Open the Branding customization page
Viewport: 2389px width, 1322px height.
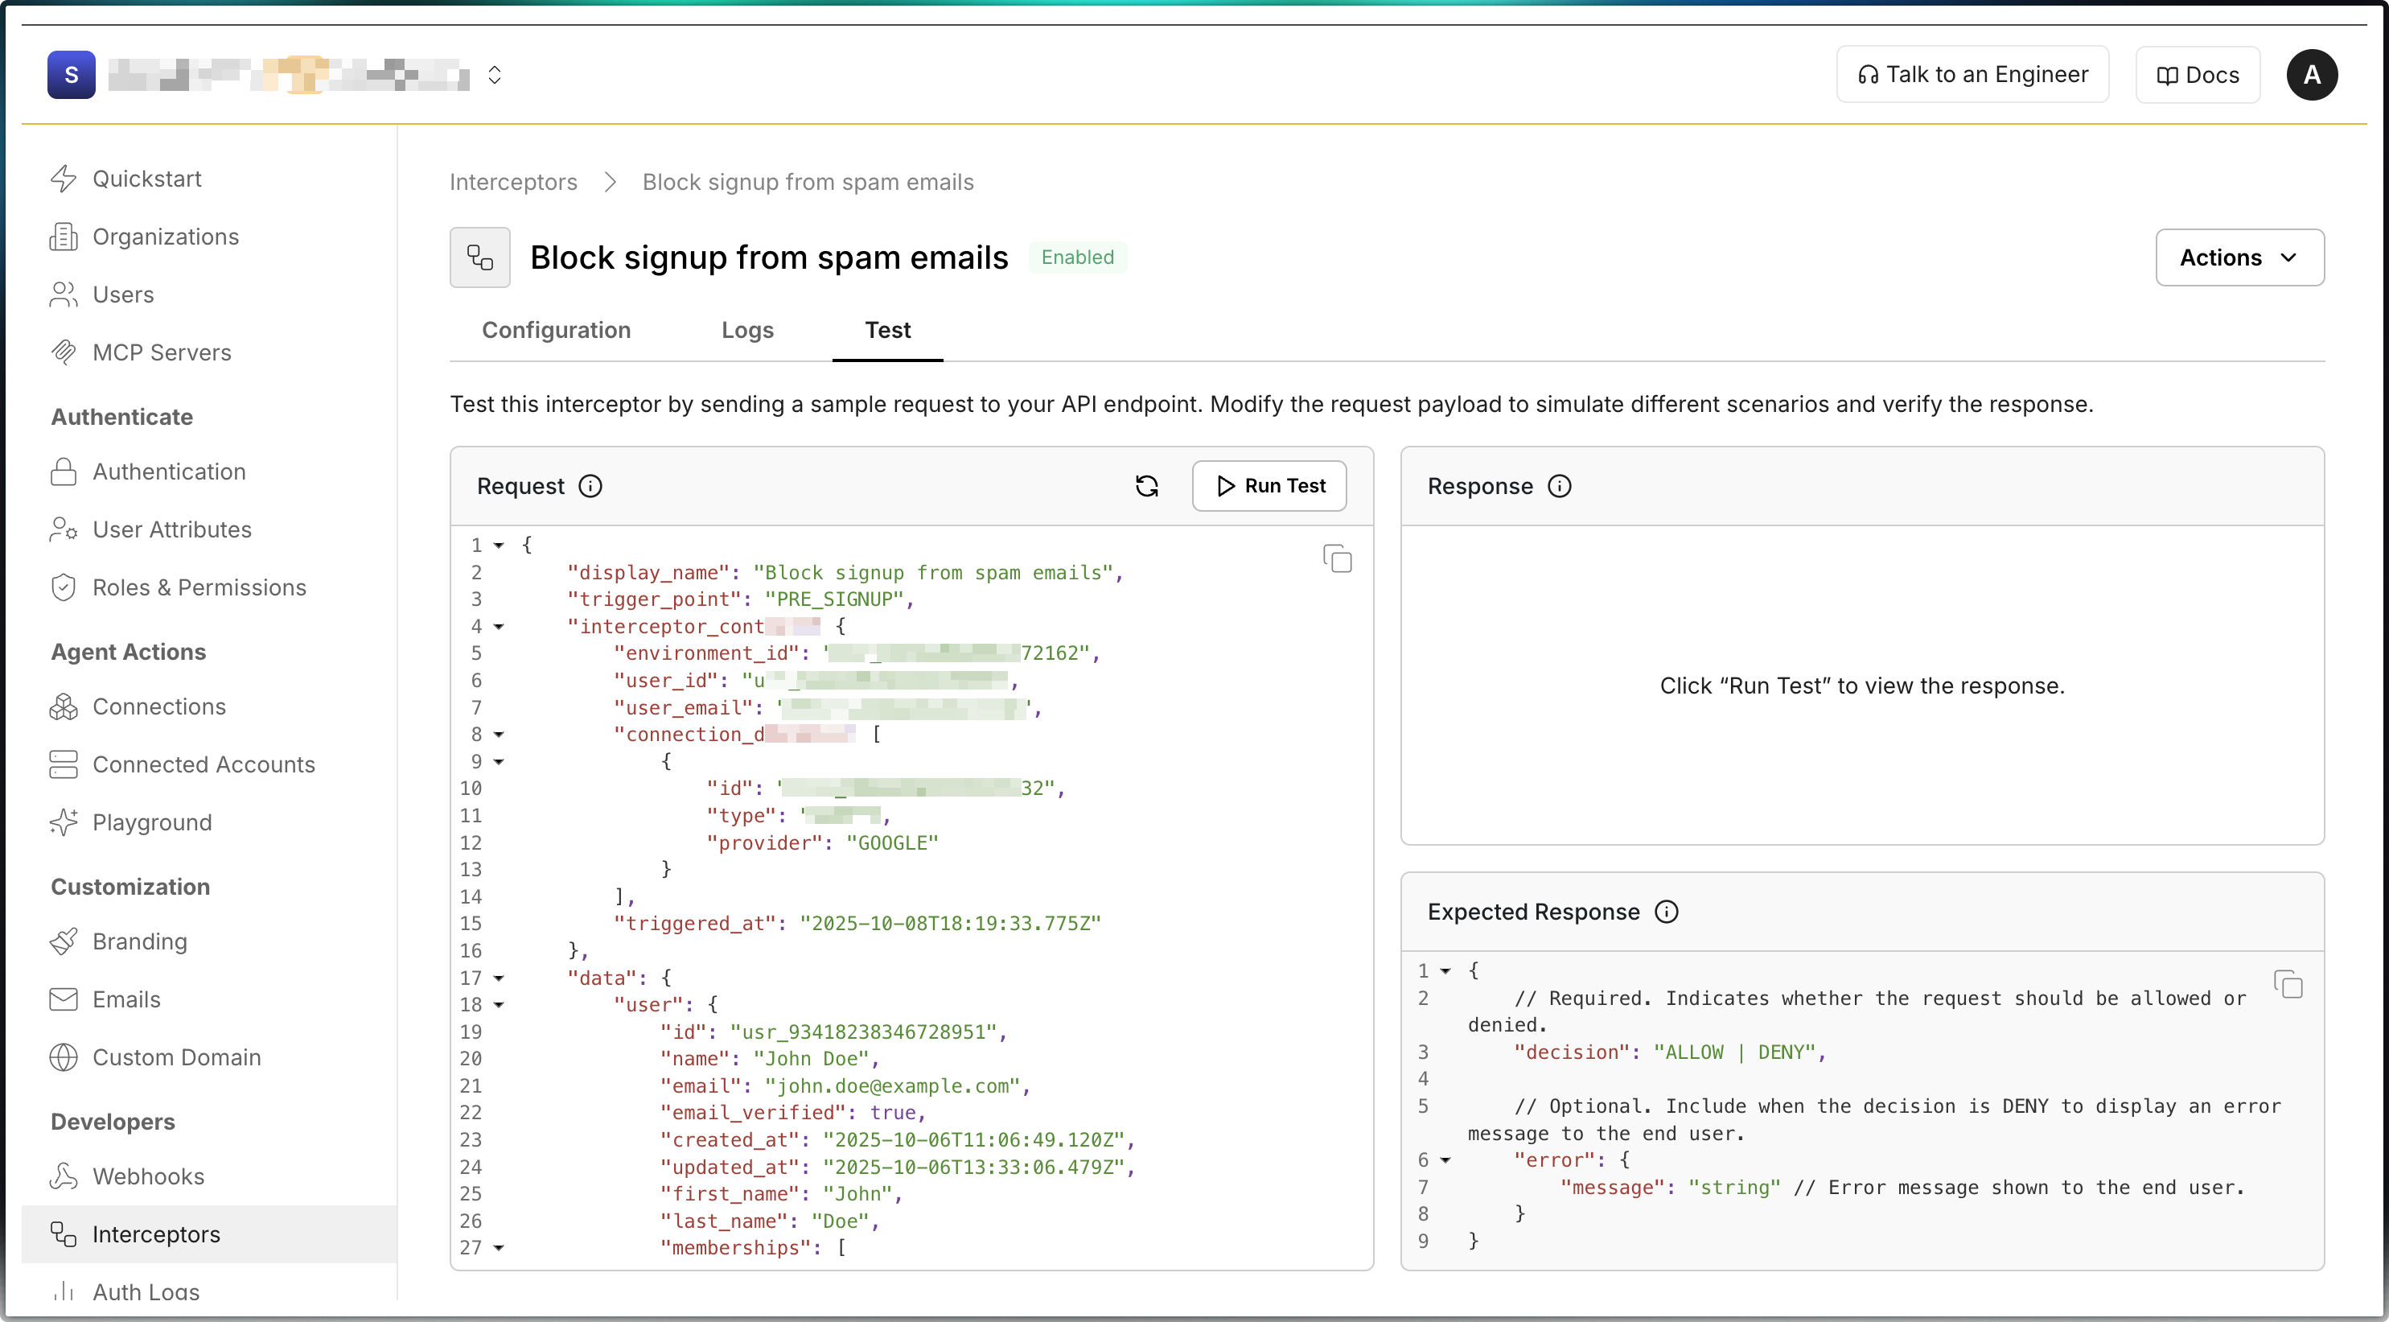coord(139,941)
